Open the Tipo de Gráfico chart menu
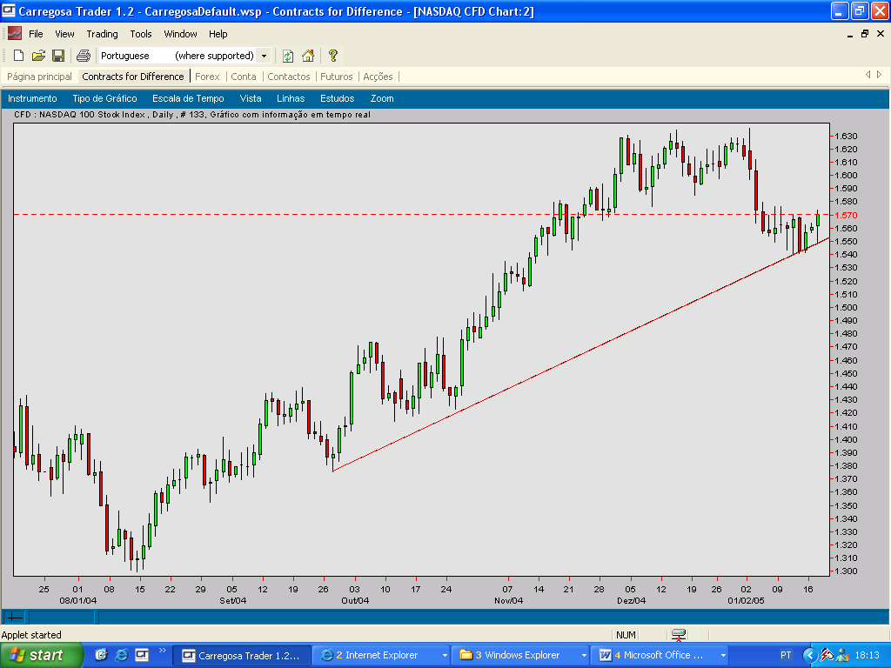 [x=104, y=98]
